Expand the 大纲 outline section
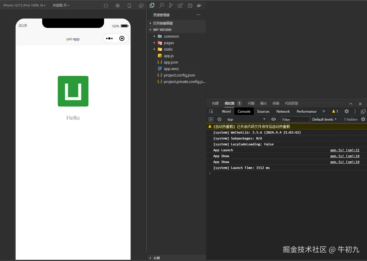367x261 pixels. point(177,258)
